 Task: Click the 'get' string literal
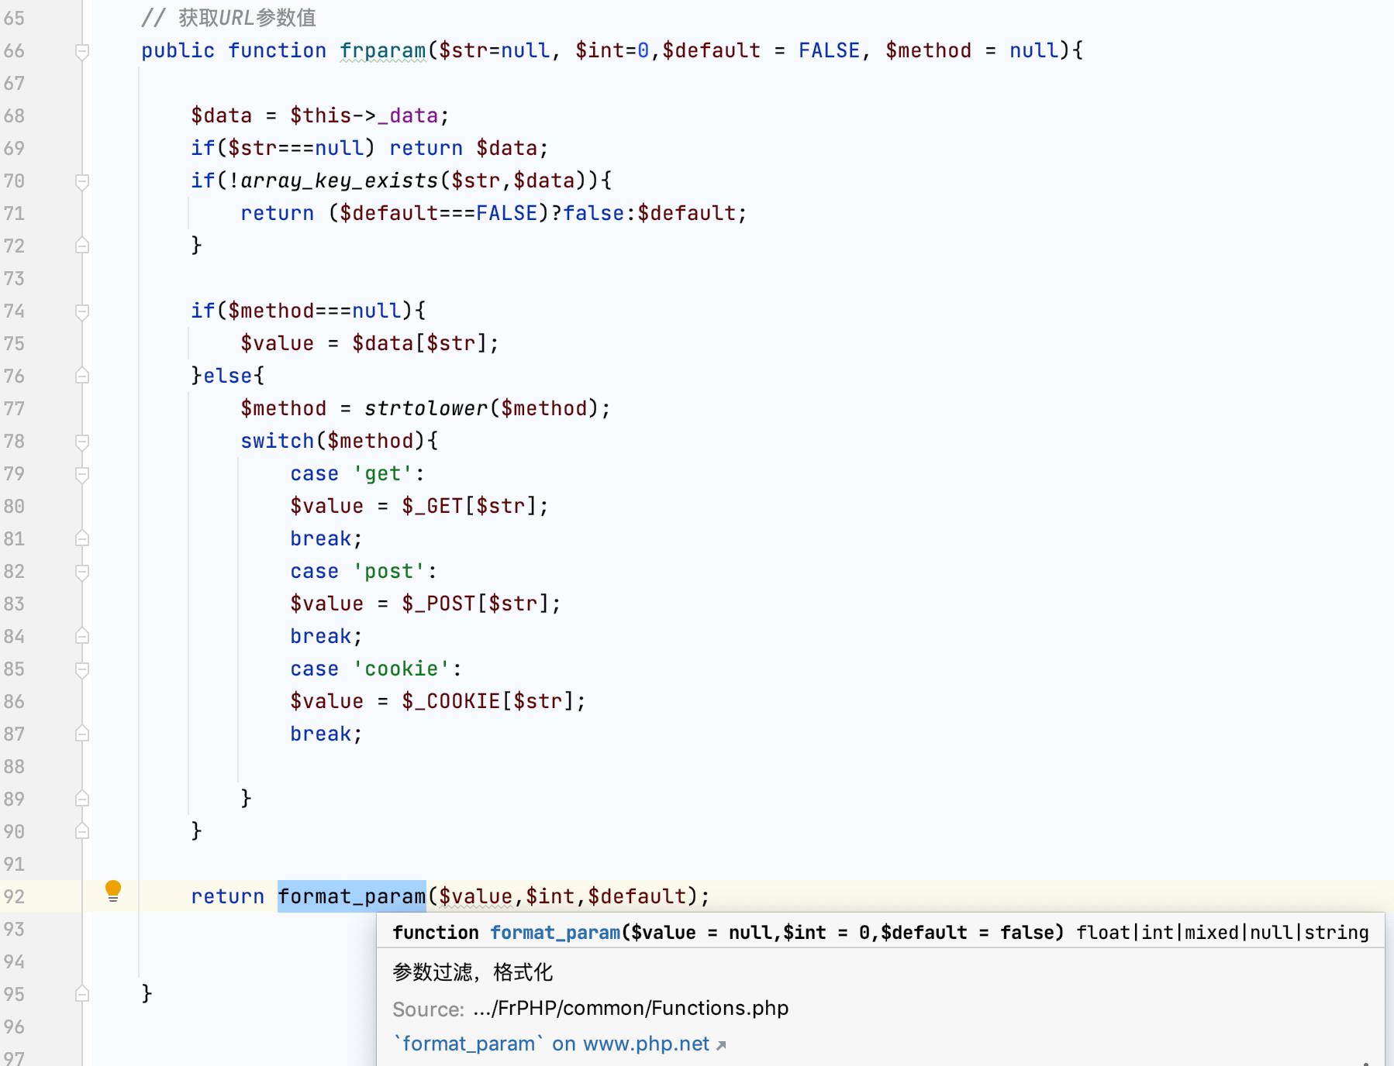(x=383, y=474)
